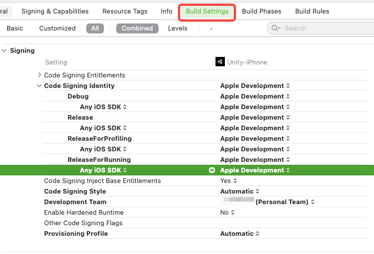The width and height of the screenshot is (374, 254).
Task: Open Provisioning Profile Automatic dropdown
Action: click(240, 233)
